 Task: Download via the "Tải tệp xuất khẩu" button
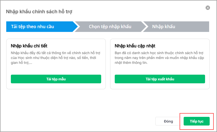(160, 79)
